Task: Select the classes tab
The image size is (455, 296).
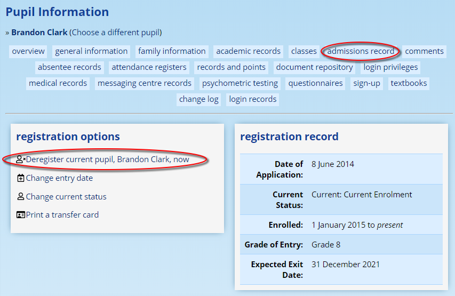Action: click(304, 51)
